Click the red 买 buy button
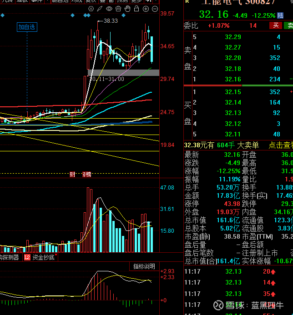The width and height of the screenshot is (293, 315). [276, 25]
